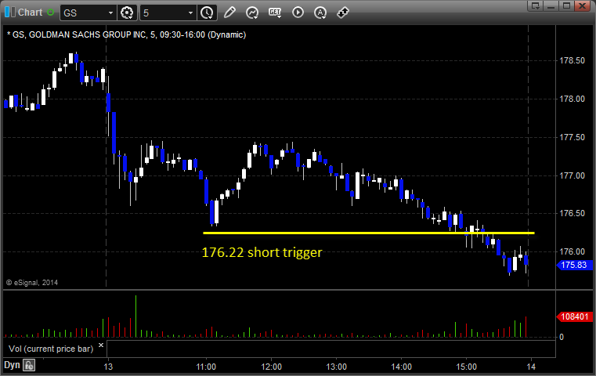The image size is (596, 376).
Task: Click the date label 13 on time axis
Action: pyautogui.click(x=108, y=367)
